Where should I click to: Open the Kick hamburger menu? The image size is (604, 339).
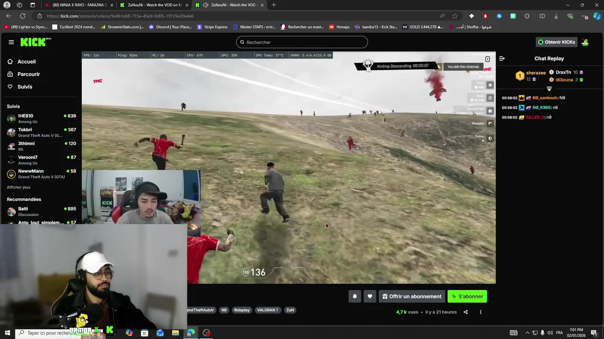click(11, 42)
